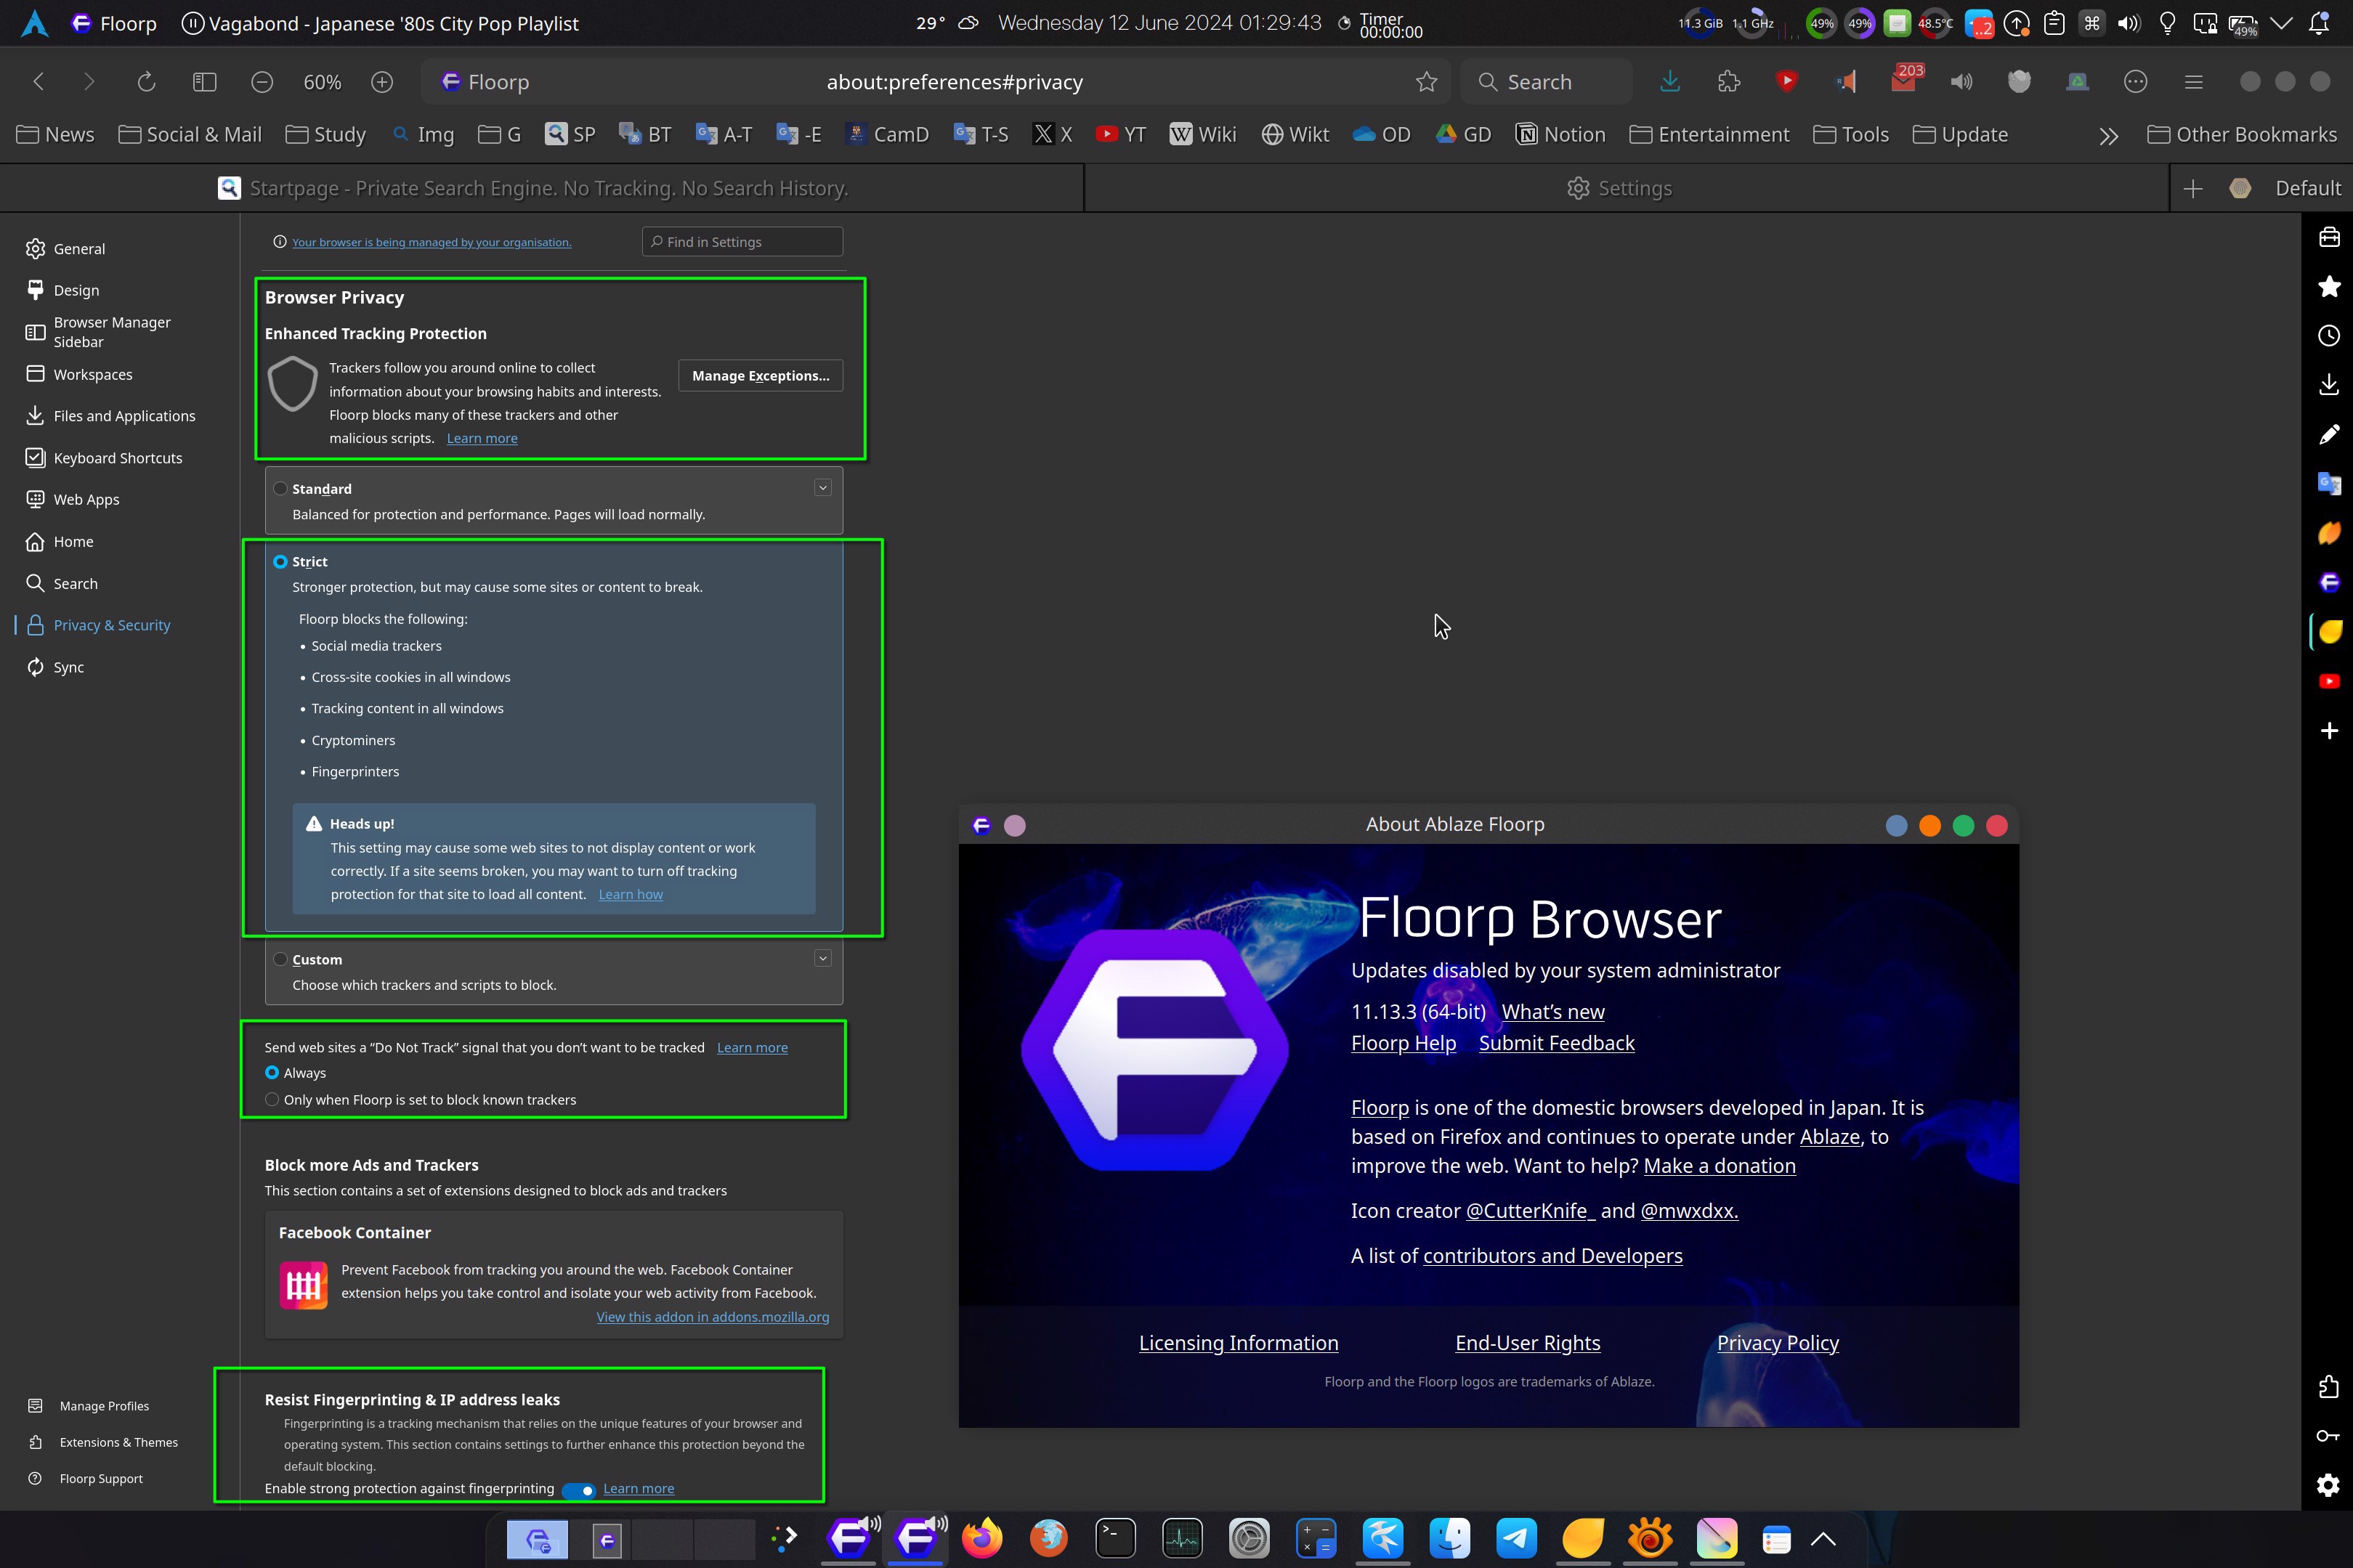Bookmark this page with the star icon
Viewport: 2353px width, 1568px height.
pos(1426,82)
